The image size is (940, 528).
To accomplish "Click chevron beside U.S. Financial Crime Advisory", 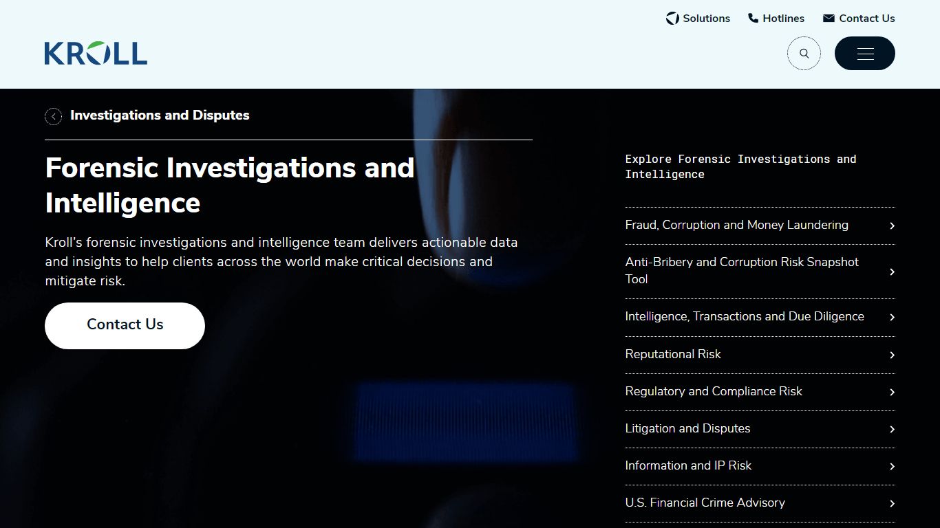I will click(x=892, y=503).
